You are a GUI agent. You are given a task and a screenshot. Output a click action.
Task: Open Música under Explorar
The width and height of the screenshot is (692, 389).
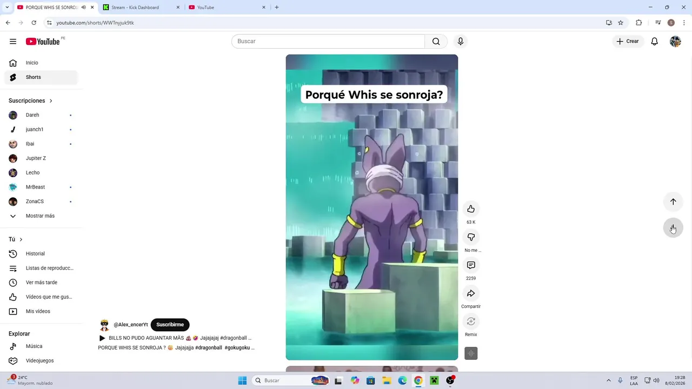point(41,346)
